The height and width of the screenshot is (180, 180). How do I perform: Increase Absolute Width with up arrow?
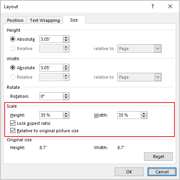pos(66,66)
